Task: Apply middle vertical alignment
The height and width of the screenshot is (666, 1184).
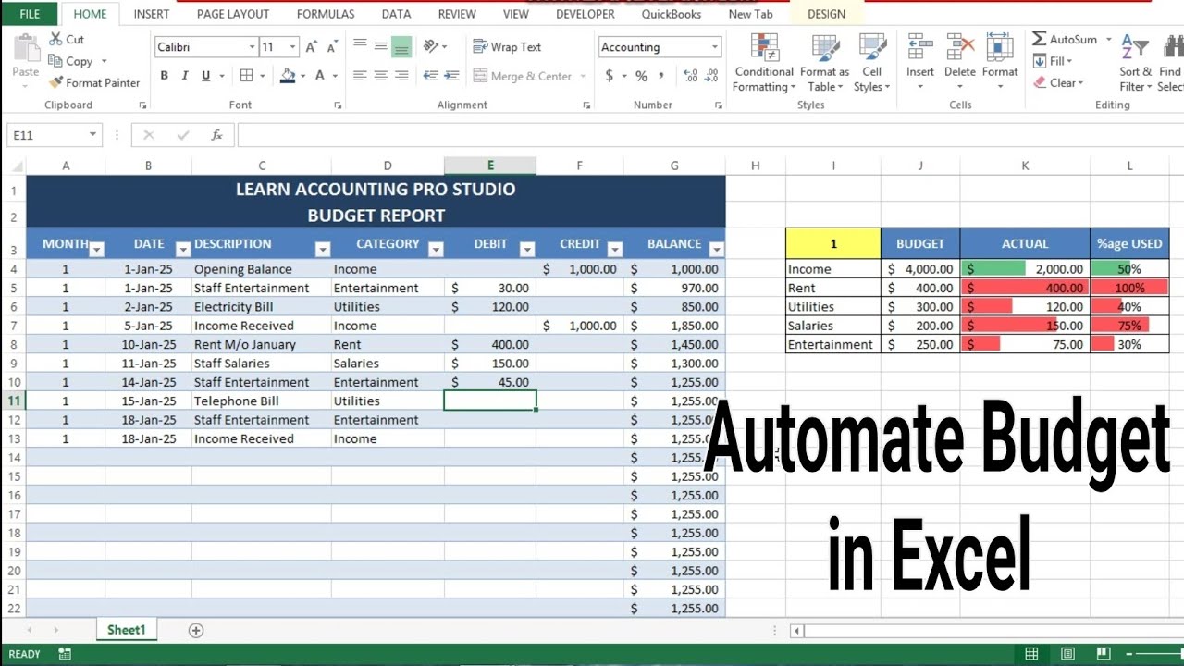Action: pyautogui.click(x=380, y=46)
